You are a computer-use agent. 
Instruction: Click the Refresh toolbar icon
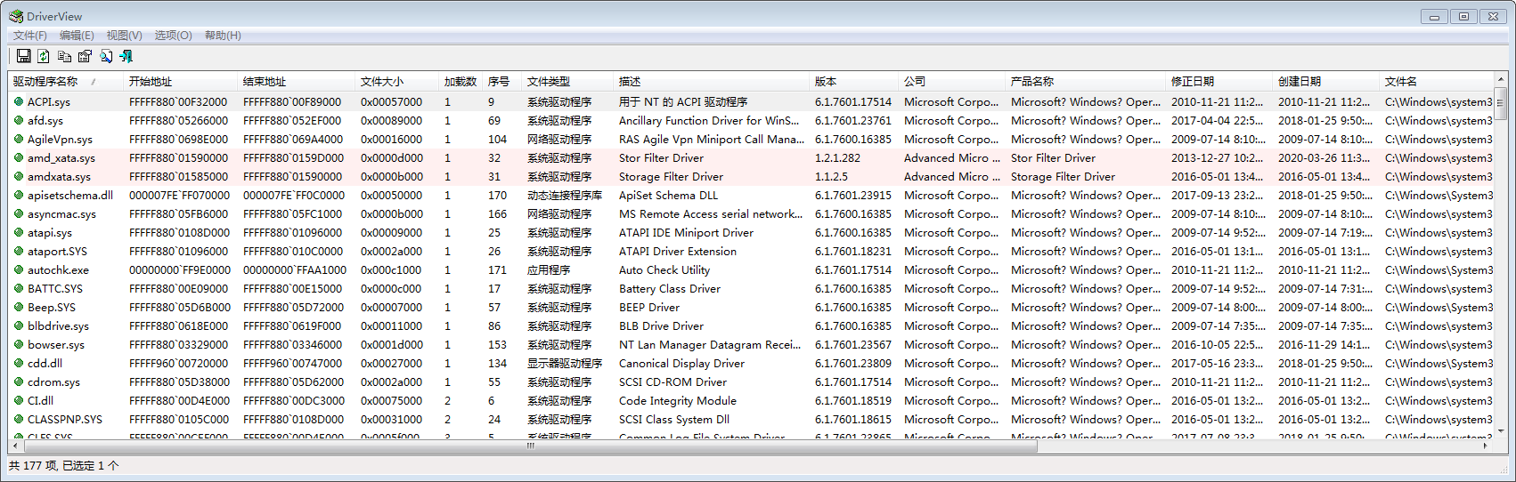pyautogui.click(x=43, y=56)
